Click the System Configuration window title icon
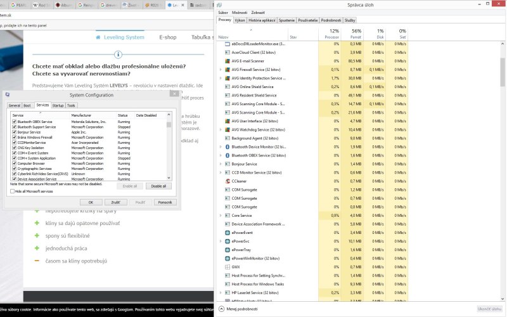 click(x=8, y=94)
